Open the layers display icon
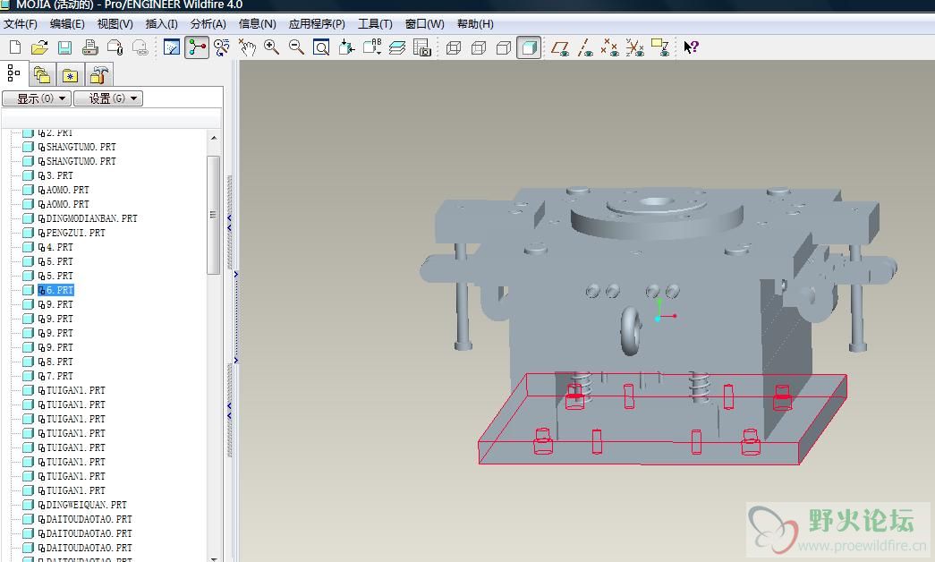 (x=397, y=47)
